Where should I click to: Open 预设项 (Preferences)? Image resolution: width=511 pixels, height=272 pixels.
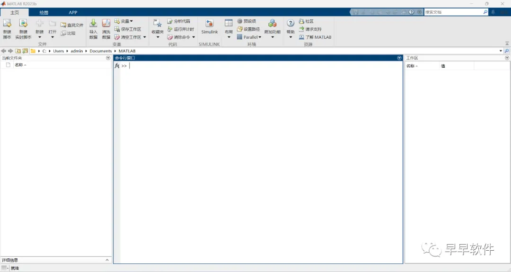click(x=247, y=21)
